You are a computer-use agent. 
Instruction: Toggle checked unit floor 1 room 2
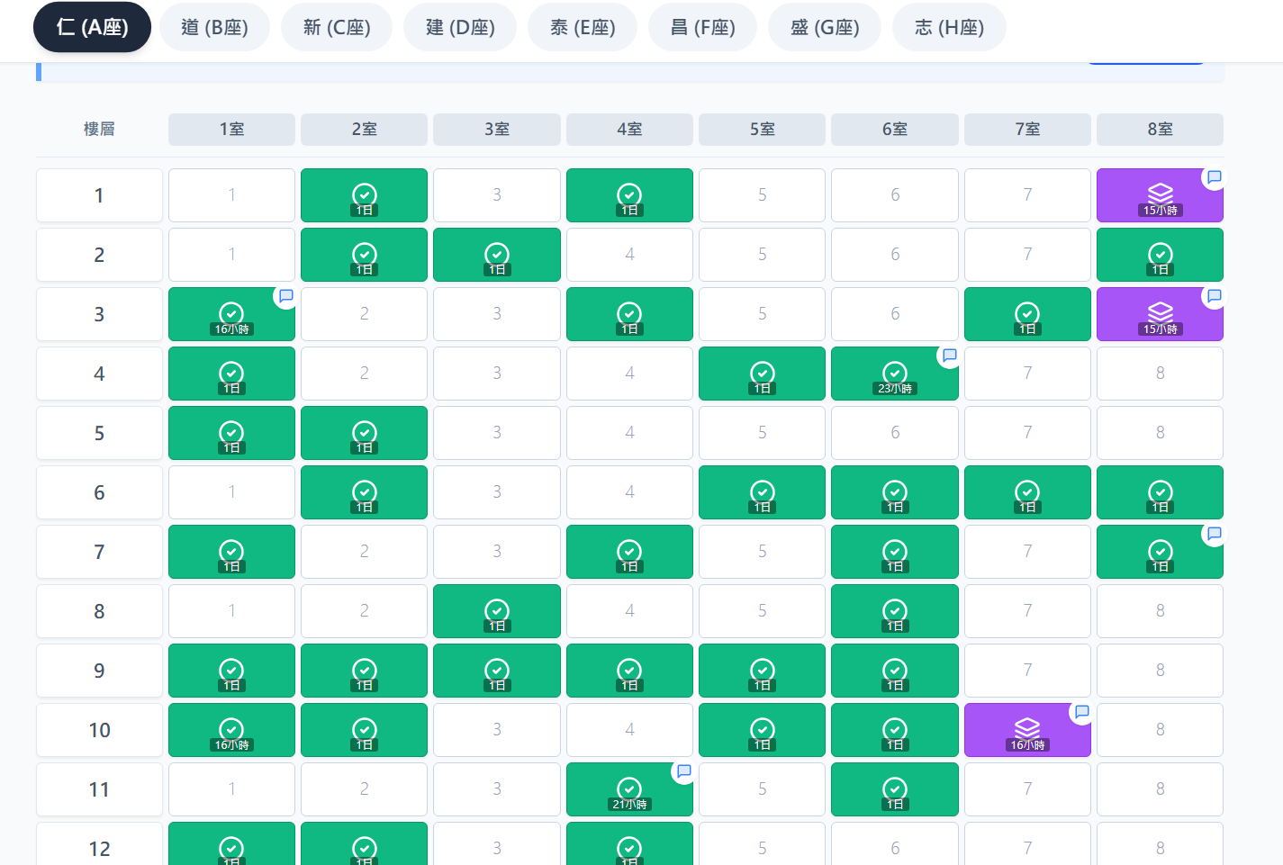[364, 195]
